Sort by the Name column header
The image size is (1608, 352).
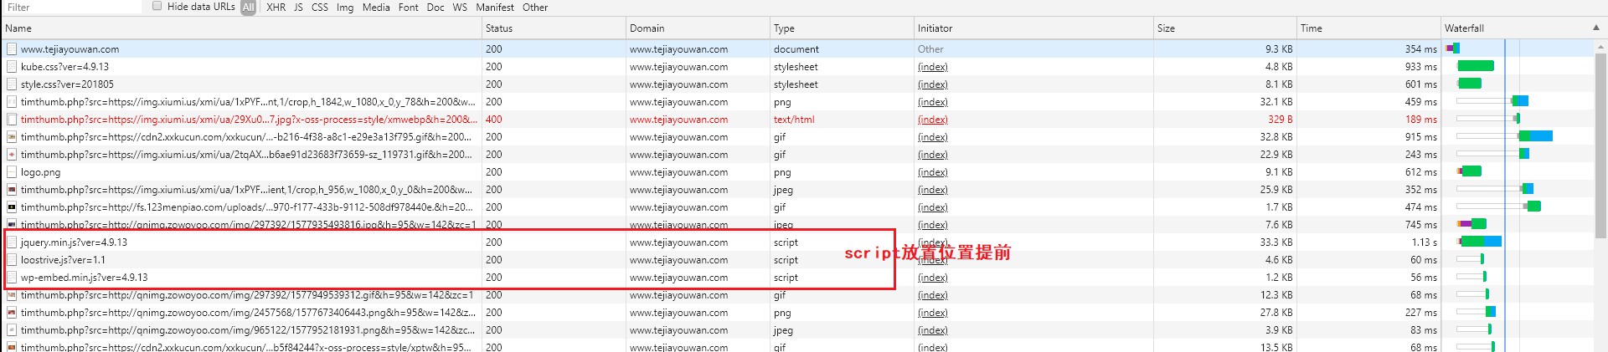click(241, 28)
